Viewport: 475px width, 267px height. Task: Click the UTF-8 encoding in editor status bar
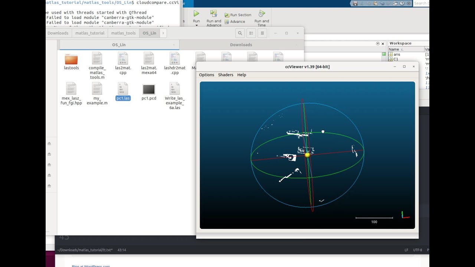[x=417, y=250]
